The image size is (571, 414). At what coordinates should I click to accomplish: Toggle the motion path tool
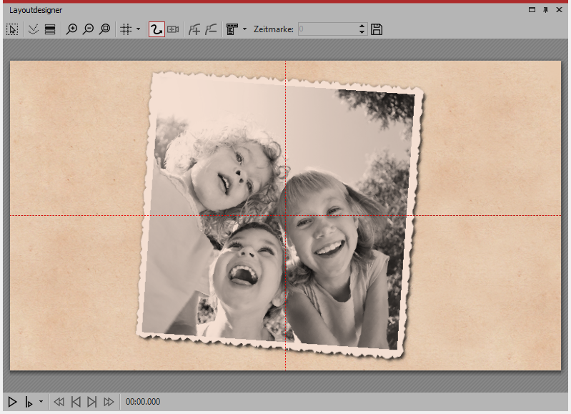pyautogui.click(x=157, y=29)
